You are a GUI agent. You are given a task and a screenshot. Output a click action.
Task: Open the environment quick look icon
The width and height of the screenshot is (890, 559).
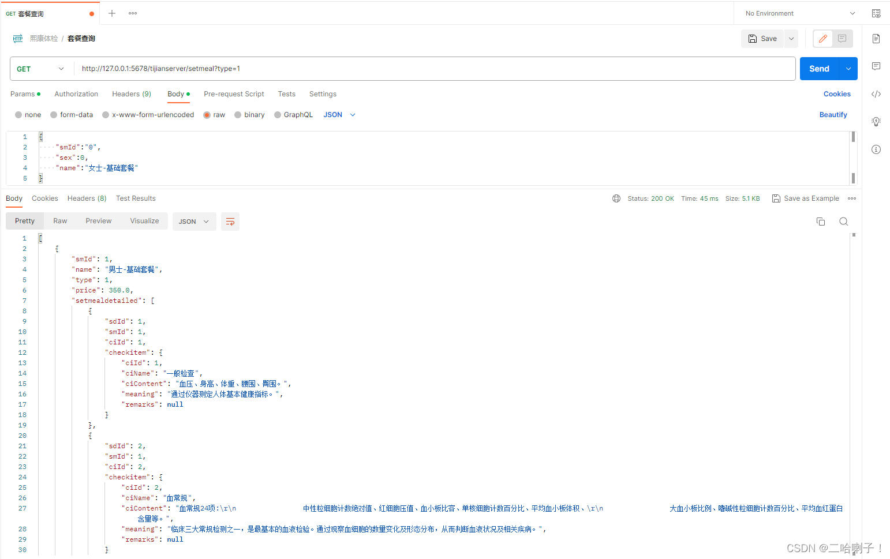876,13
